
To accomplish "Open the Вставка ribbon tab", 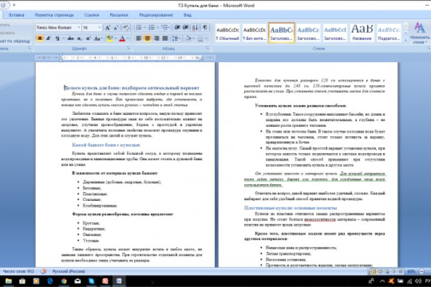I will tap(17, 15).
